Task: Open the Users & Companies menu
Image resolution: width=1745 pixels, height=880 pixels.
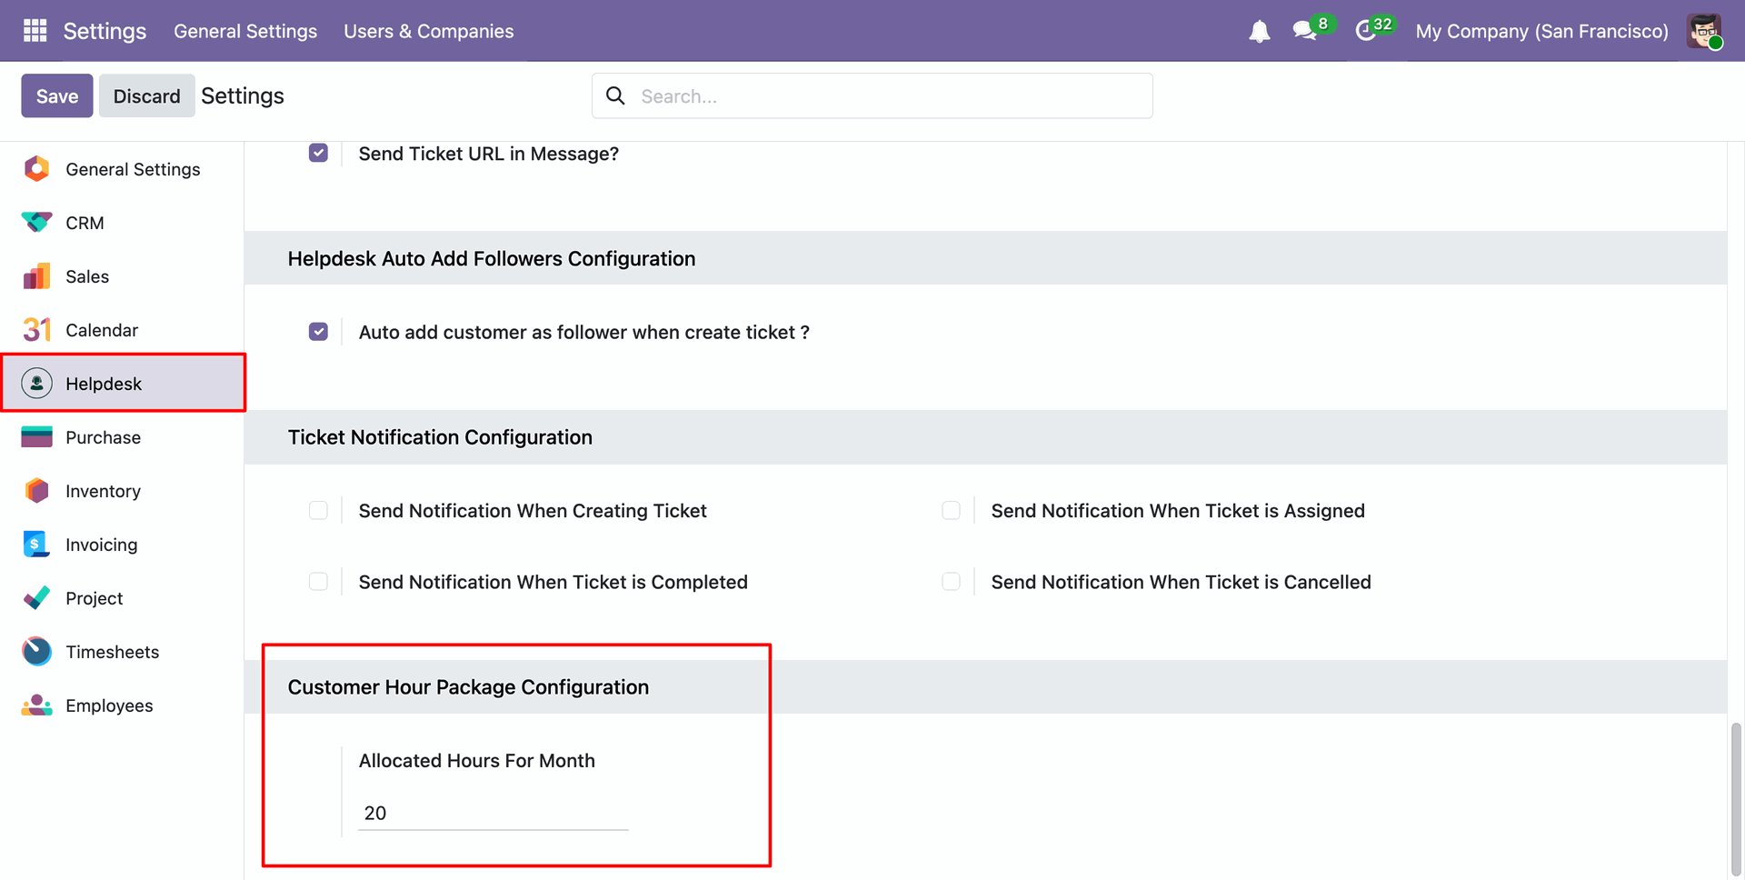Action: (x=428, y=31)
